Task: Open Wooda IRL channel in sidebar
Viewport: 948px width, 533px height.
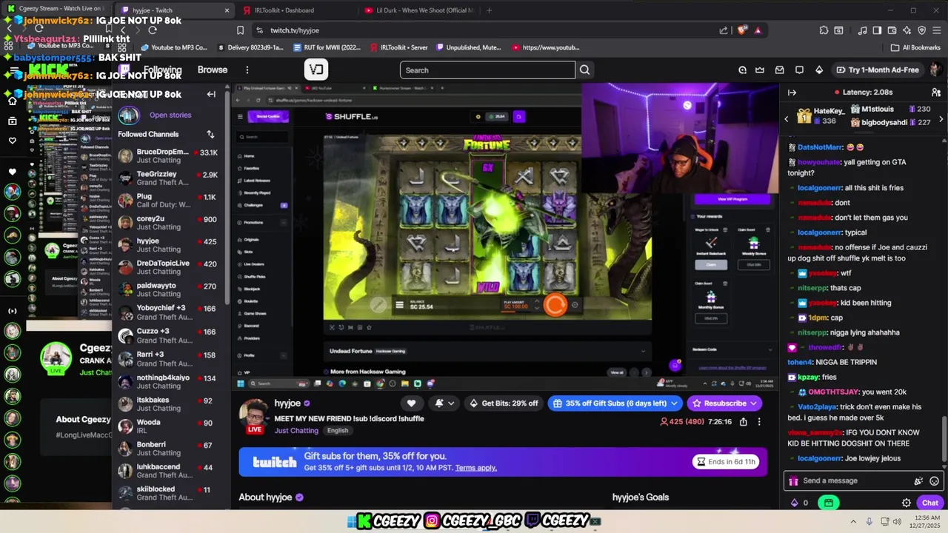Action: coord(169,426)
